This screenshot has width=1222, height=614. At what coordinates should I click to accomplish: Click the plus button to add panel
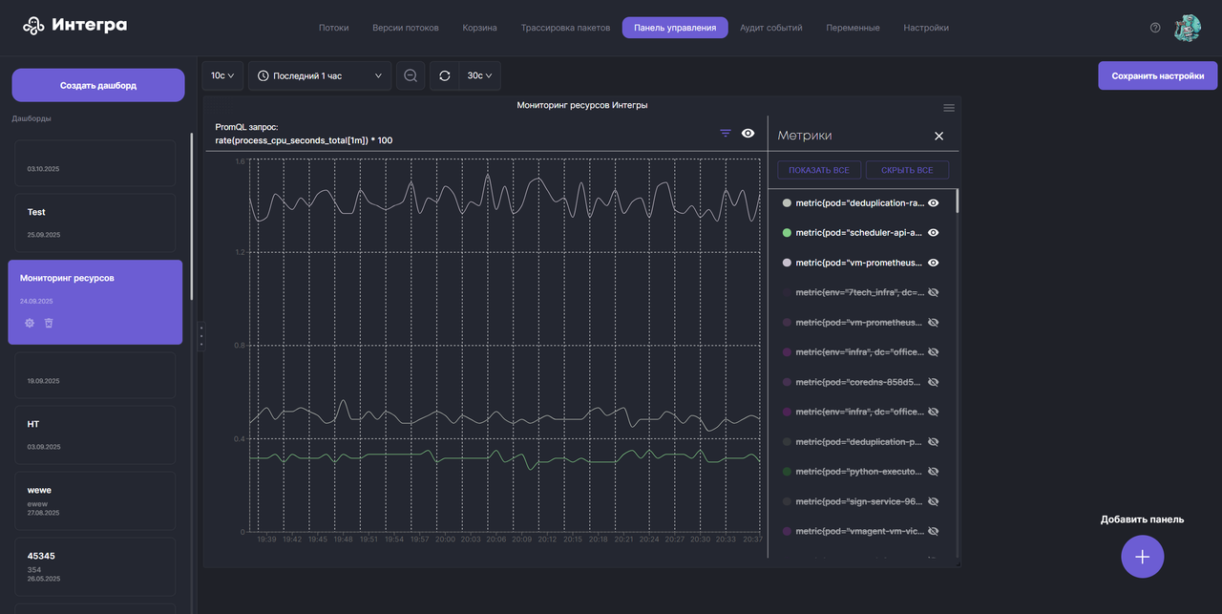coord(1143,557)
